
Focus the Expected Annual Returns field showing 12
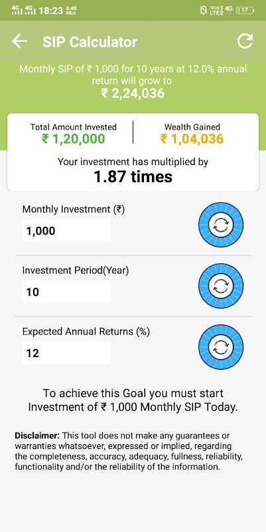[x=66, y=352]
